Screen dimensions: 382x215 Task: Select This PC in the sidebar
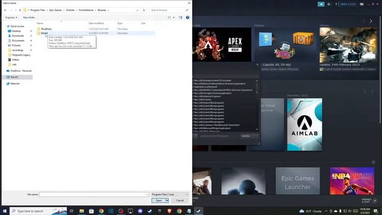(x=14, y=77)
